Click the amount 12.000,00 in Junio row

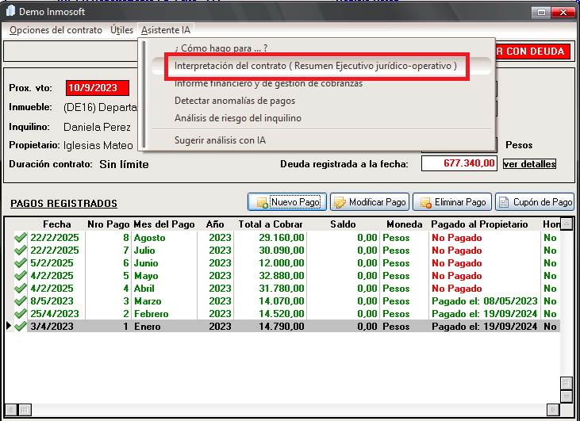tap(282, 262)
